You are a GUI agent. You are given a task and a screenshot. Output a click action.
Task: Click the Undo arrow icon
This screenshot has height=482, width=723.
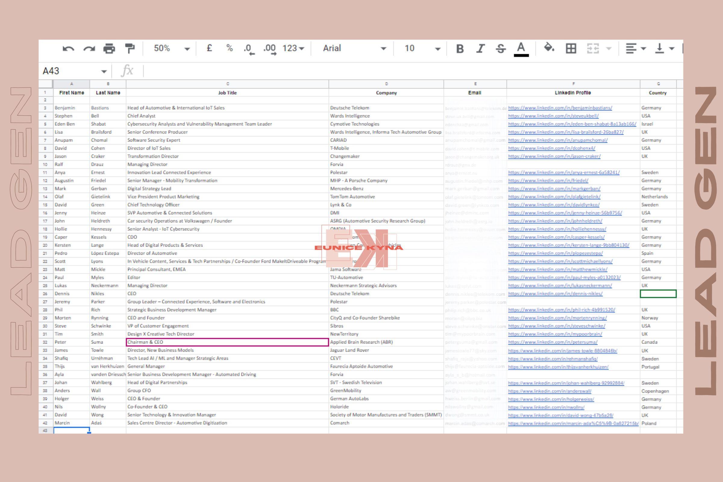68,48
